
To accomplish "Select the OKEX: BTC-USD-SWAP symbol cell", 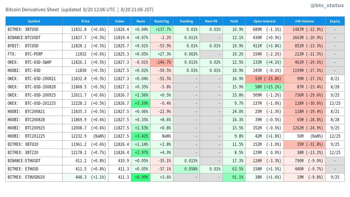I will point(34,62).
